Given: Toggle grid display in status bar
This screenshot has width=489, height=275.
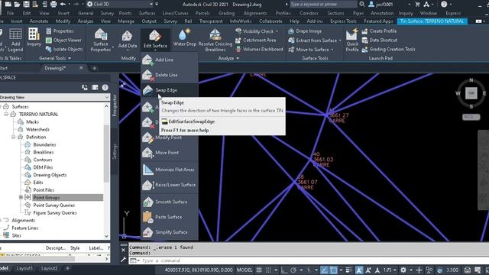Looking at the screenshot, I should (x=259, y=270).
